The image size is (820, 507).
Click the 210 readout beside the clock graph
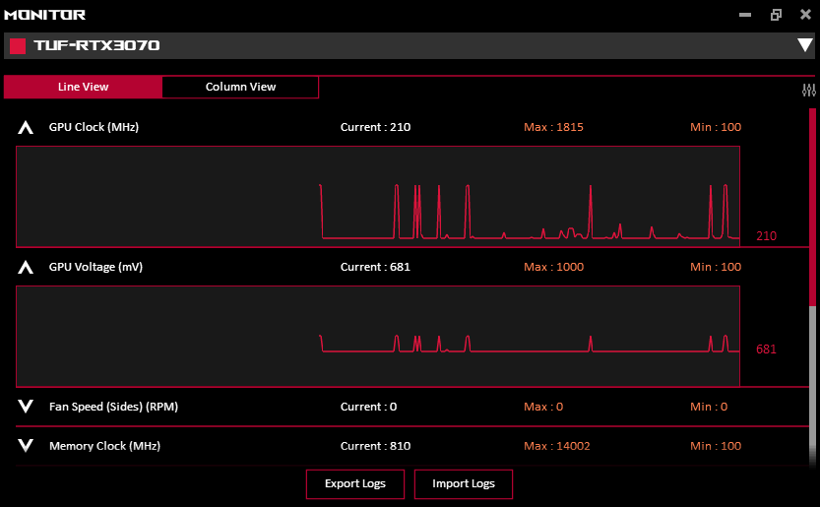coord(766,236)
